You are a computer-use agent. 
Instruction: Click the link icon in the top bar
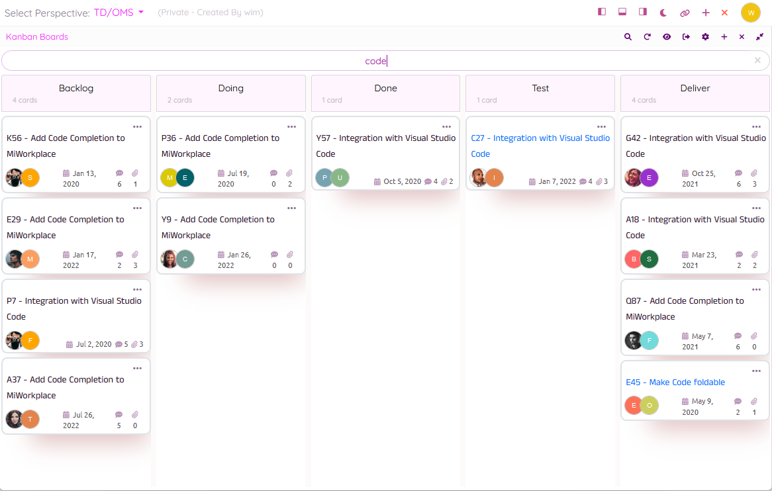(x=685, y=13)
